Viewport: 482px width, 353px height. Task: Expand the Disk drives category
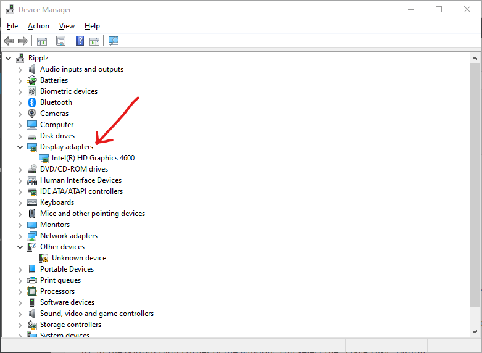click(20, 136)
